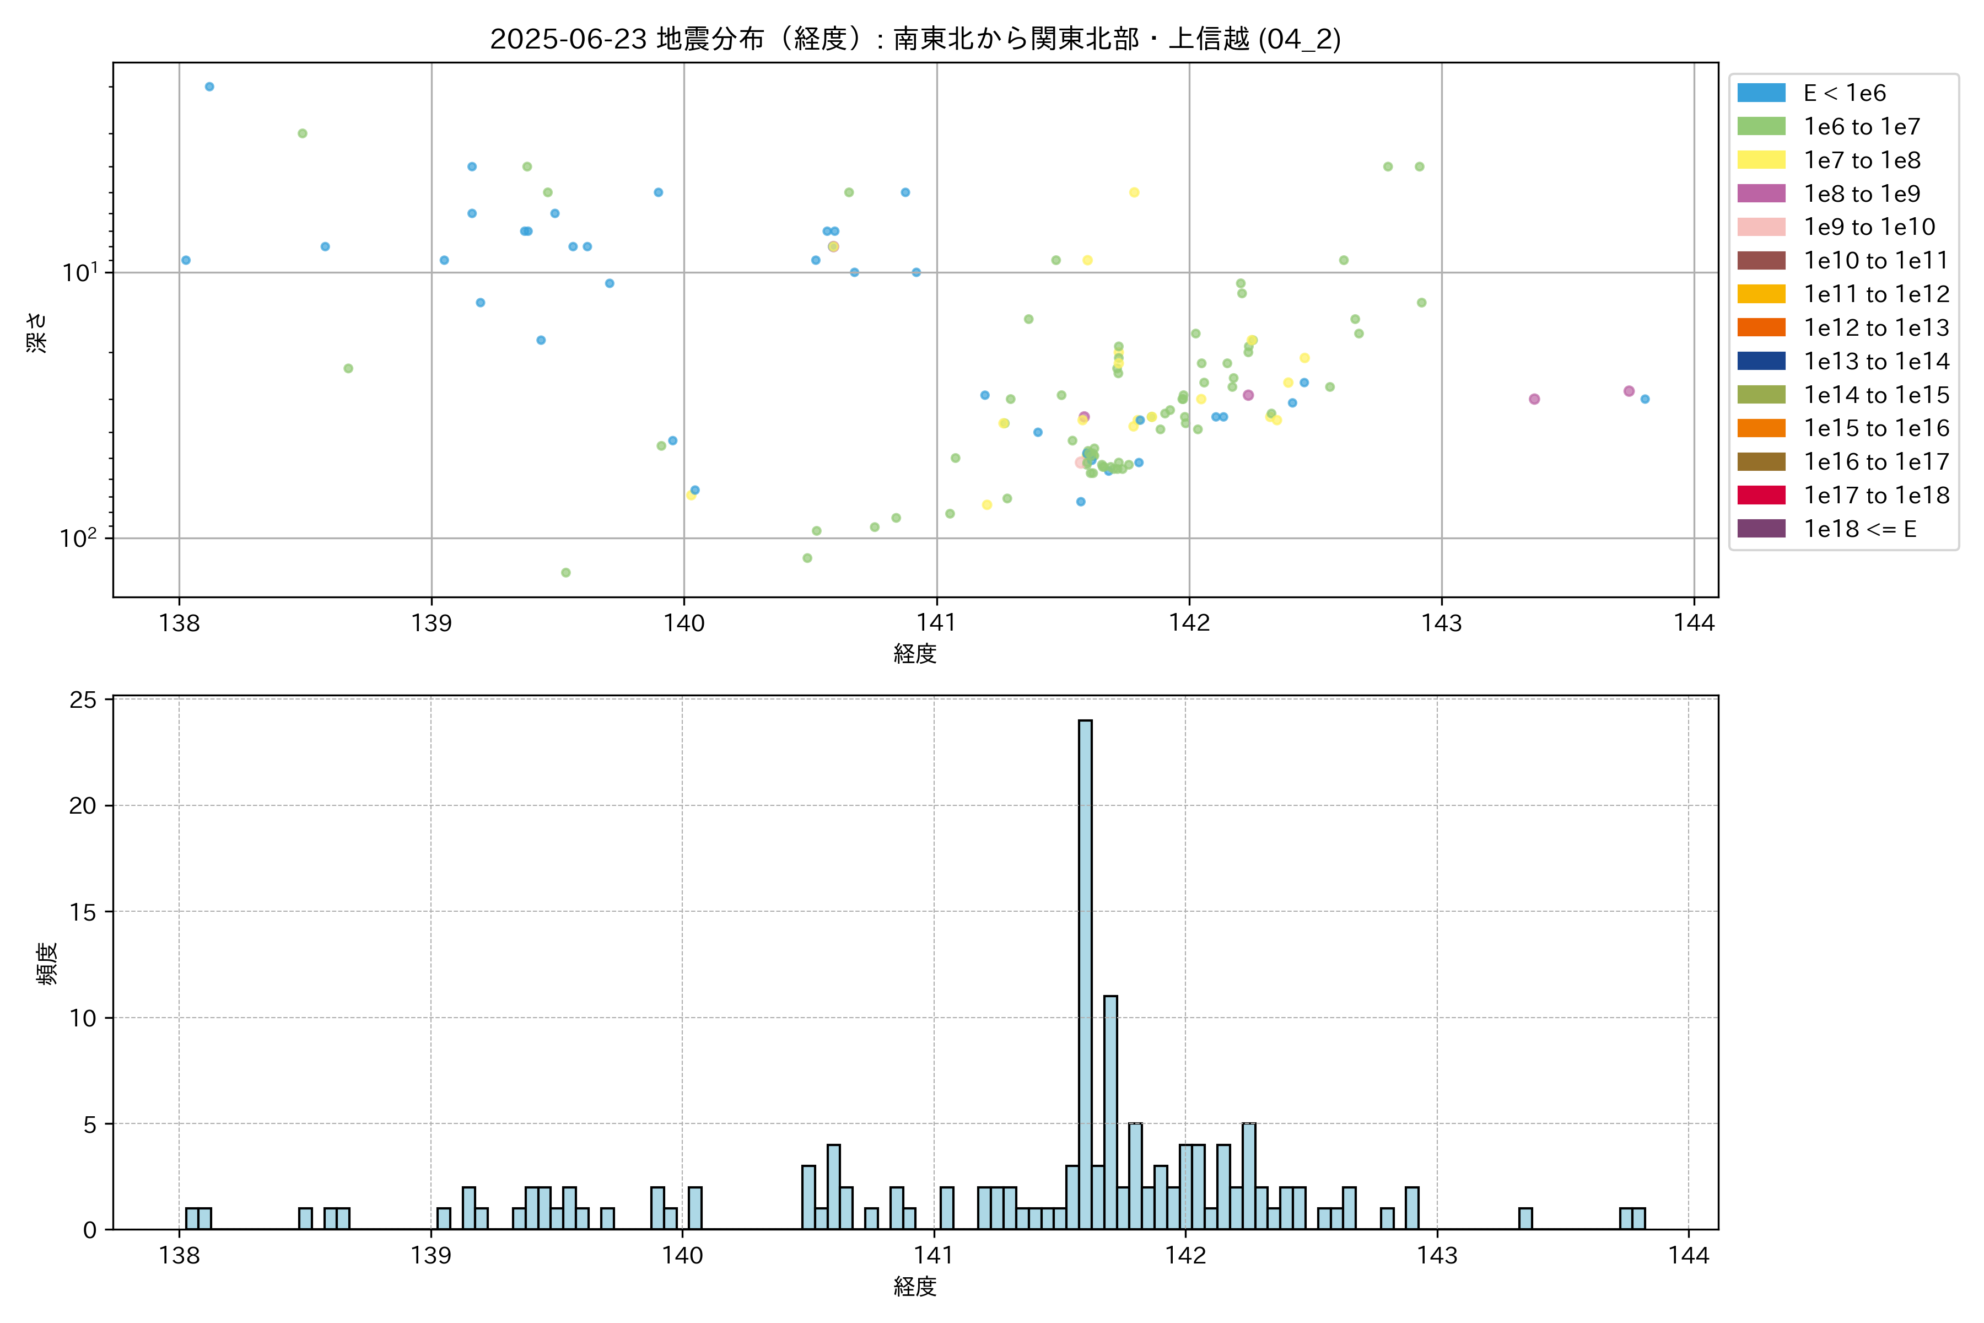Click the topmost blue scatter point near 138.1
Screen dimensions: 1984x1323
[x=209, y=87]
